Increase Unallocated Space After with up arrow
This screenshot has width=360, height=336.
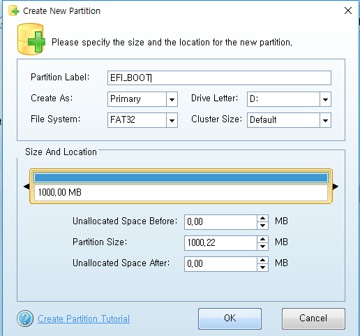[263, 261]
